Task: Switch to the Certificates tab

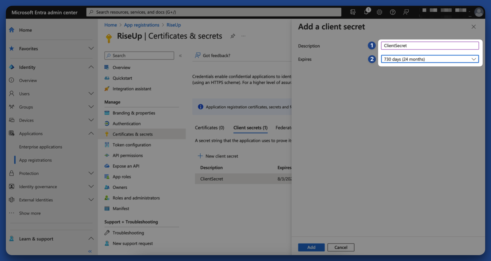Action: click(209, 128)
